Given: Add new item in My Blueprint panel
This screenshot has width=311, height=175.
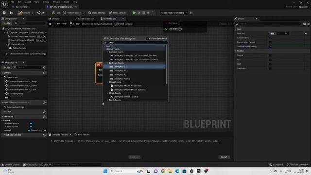Looking at the screenshot, I should (7, 68).
